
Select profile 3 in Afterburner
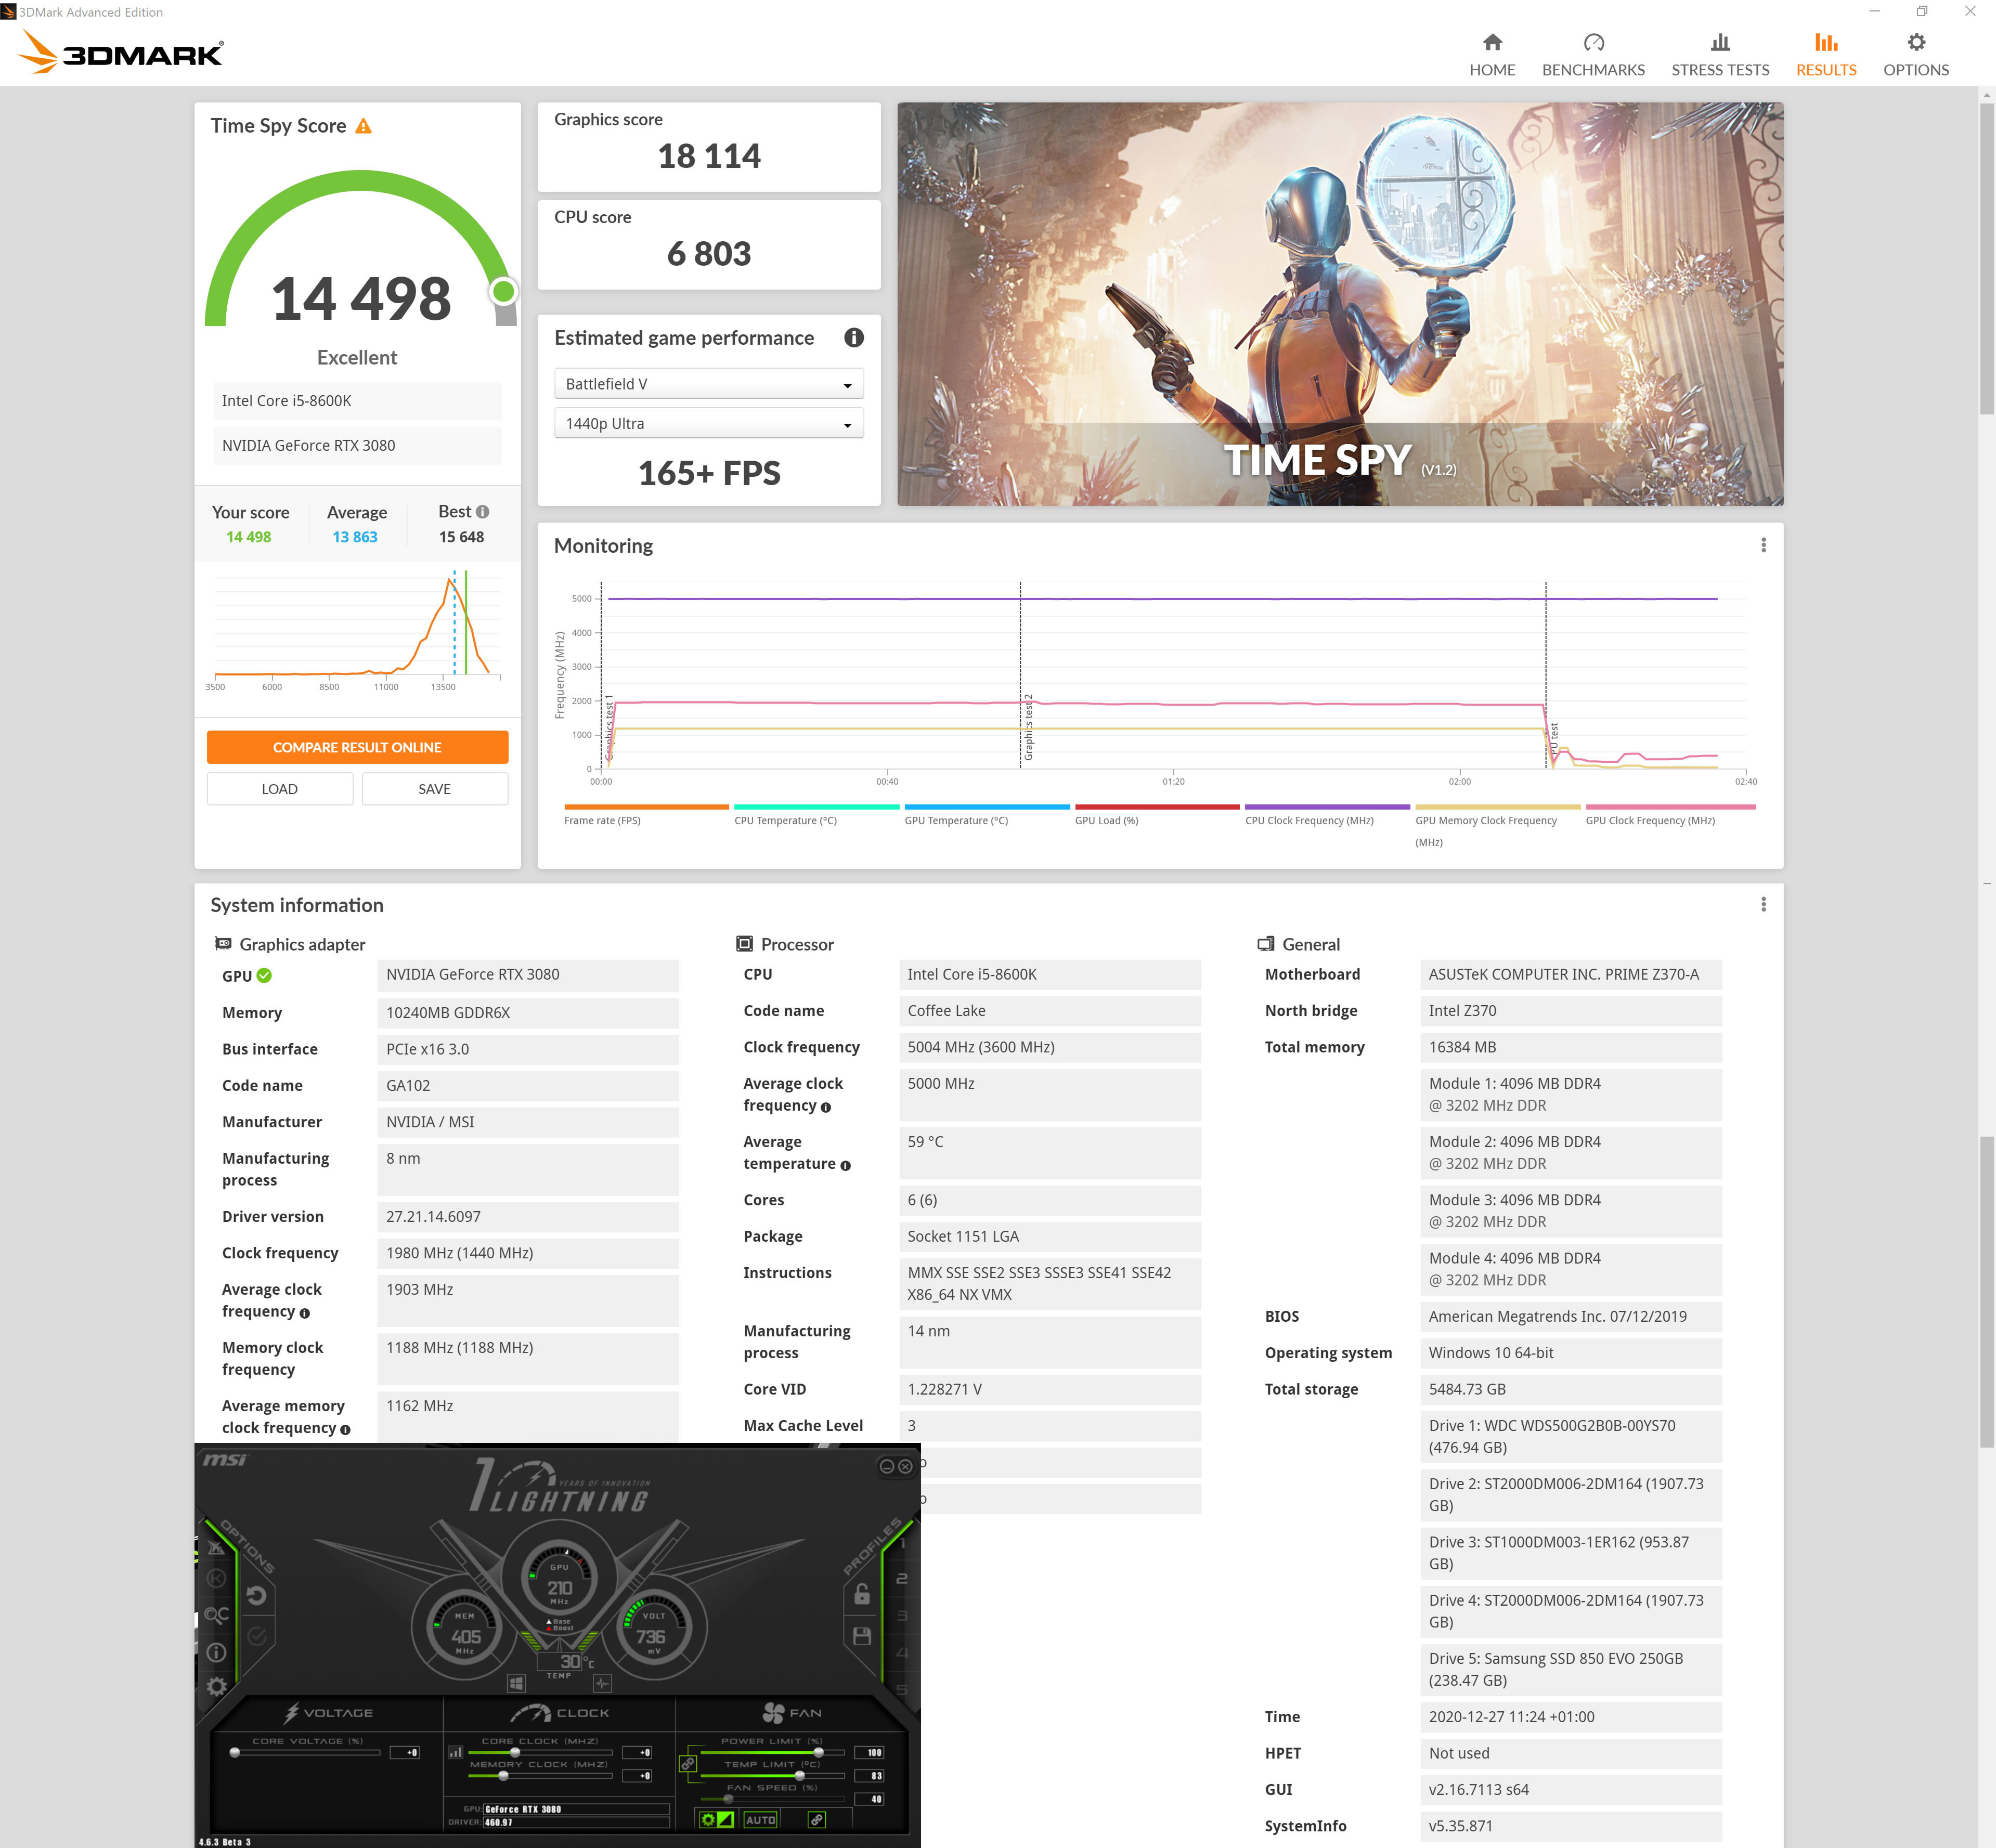(902, 1616)
